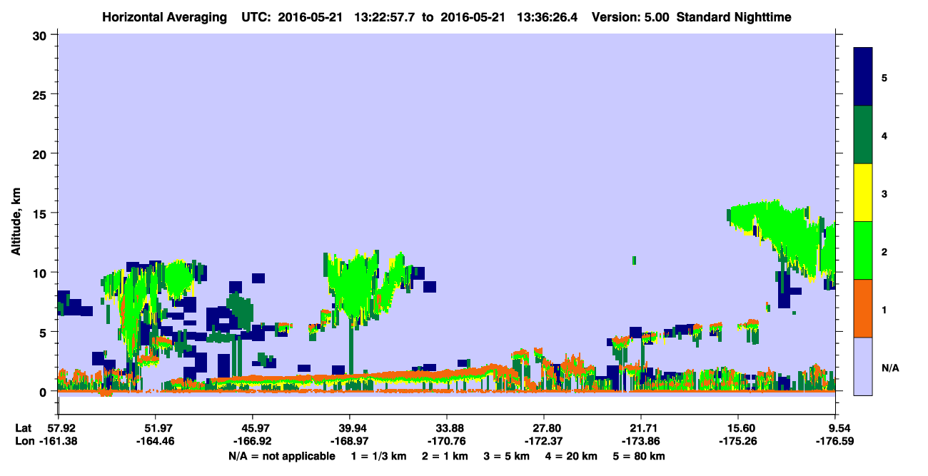The width and height of the screenshot is (928, 476).
Task: Click the longitude value '-175.26'
Action: (x=738, y=441)
